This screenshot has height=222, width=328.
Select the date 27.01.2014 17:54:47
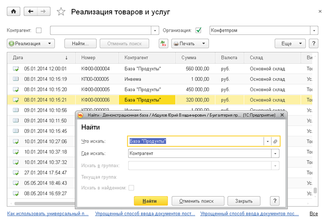click(x=45, y=173)
